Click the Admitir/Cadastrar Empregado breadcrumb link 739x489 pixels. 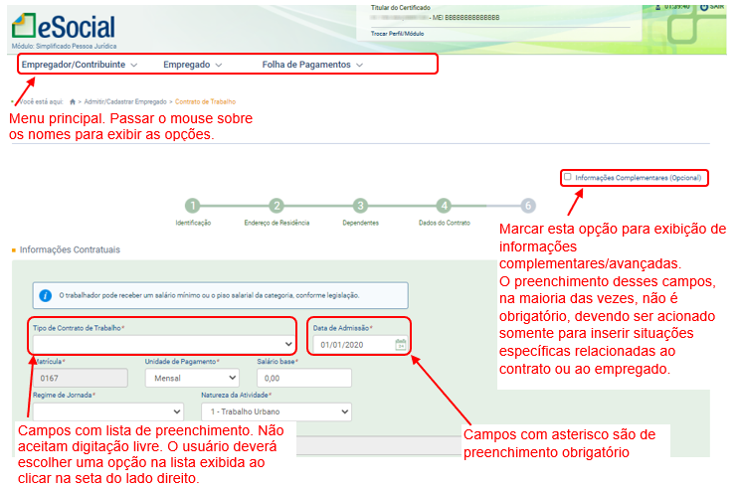coord(125,101)
